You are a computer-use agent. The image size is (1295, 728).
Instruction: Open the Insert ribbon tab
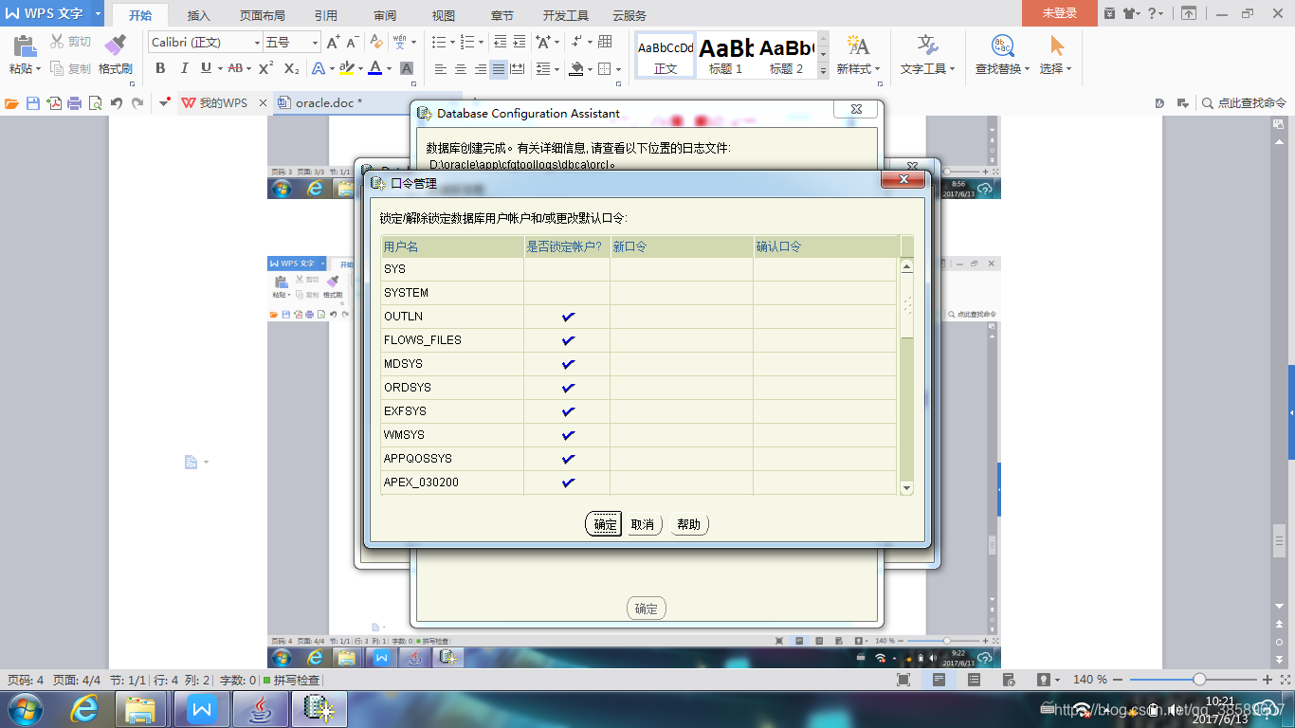pos(199,15)
